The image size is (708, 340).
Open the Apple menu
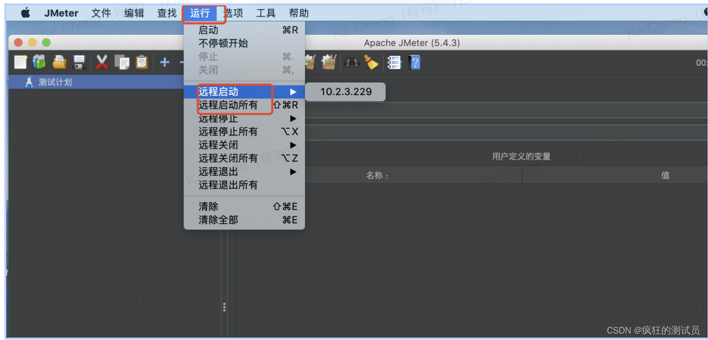25,13
